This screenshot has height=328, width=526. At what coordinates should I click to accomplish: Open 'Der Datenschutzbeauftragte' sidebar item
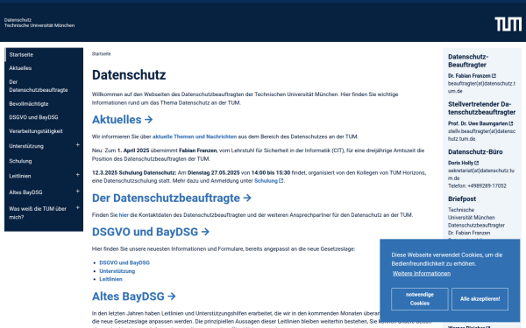click(44, 86)
